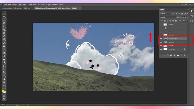The image size is (194, 109).
Task: Toggle lock image pixels
Action: (x=167, y=21)
